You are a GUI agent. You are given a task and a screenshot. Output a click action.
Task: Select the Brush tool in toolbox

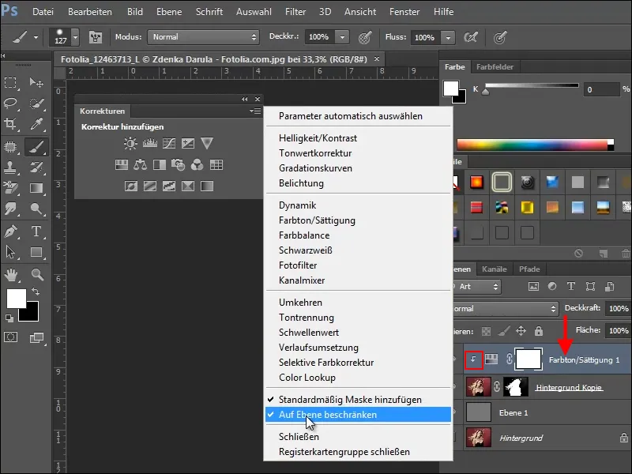pos(36,147)
